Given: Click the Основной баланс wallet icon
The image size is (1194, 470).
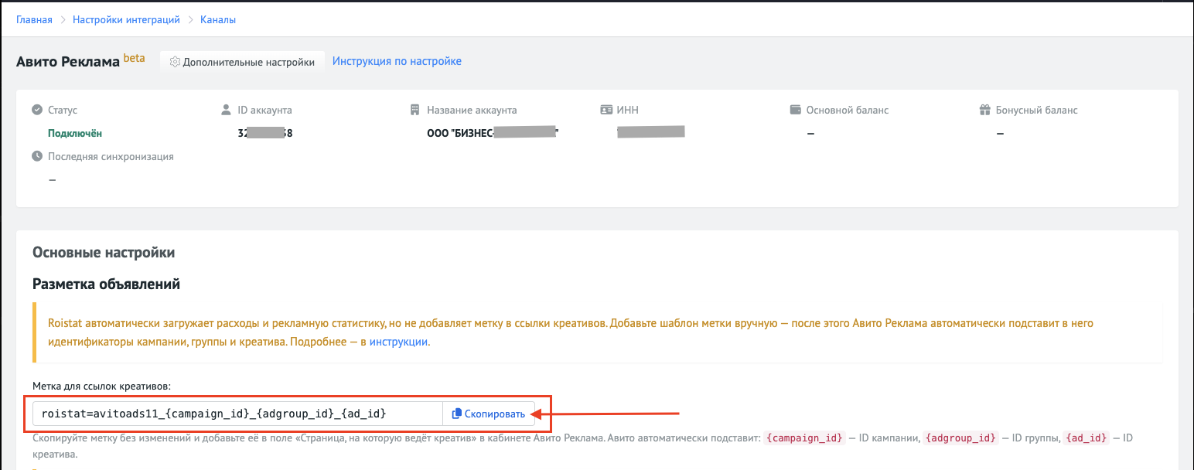Looking at the screenshot, I should point(795,110).
